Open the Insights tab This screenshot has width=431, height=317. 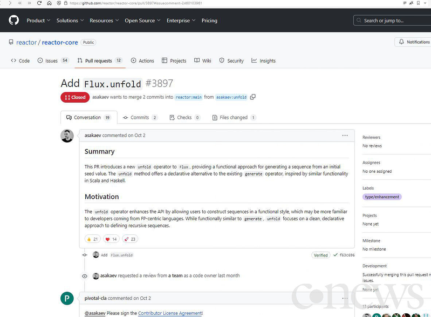(264, 60)
